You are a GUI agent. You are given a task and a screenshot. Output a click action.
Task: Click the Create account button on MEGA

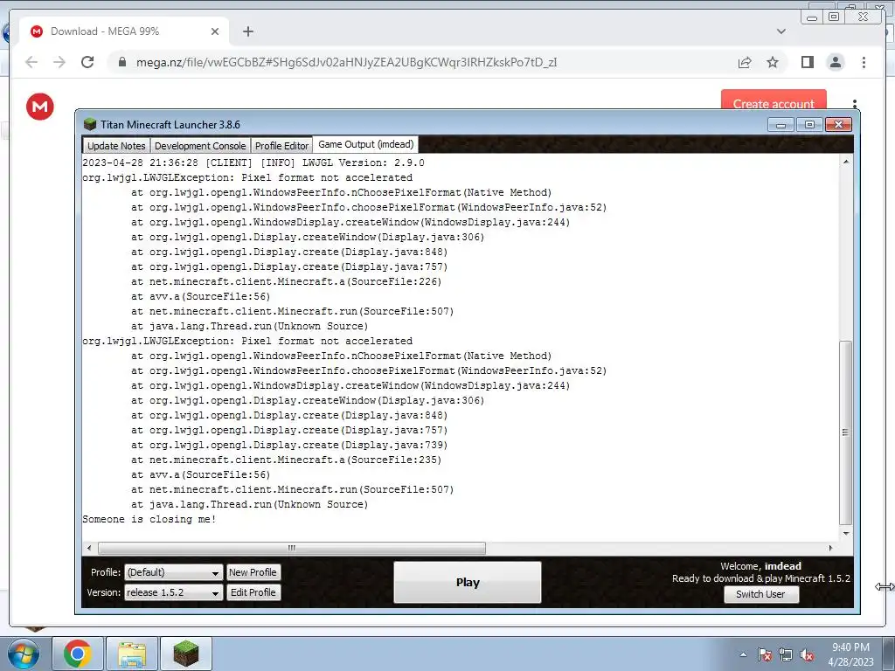[x=774, y=100]
